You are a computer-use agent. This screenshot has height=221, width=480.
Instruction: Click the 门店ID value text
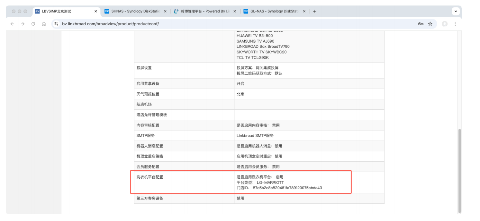(x=287, y=188)
